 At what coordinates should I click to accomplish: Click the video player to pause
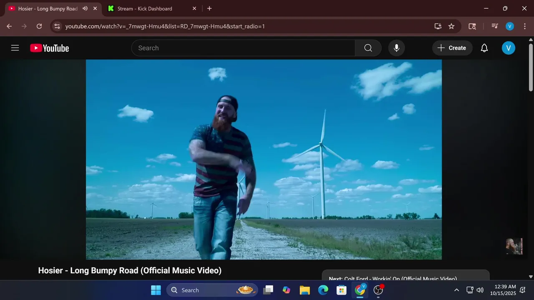point(264,159)
